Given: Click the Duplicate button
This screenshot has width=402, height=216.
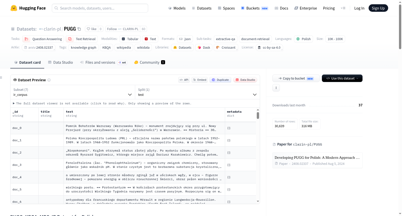Looking at the screenshot, I should (220, 80).
